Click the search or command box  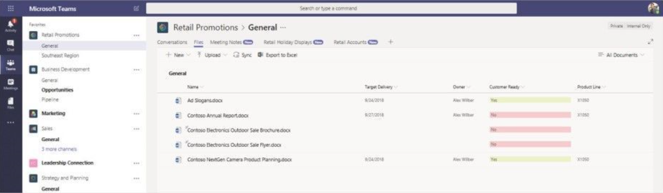331,8
